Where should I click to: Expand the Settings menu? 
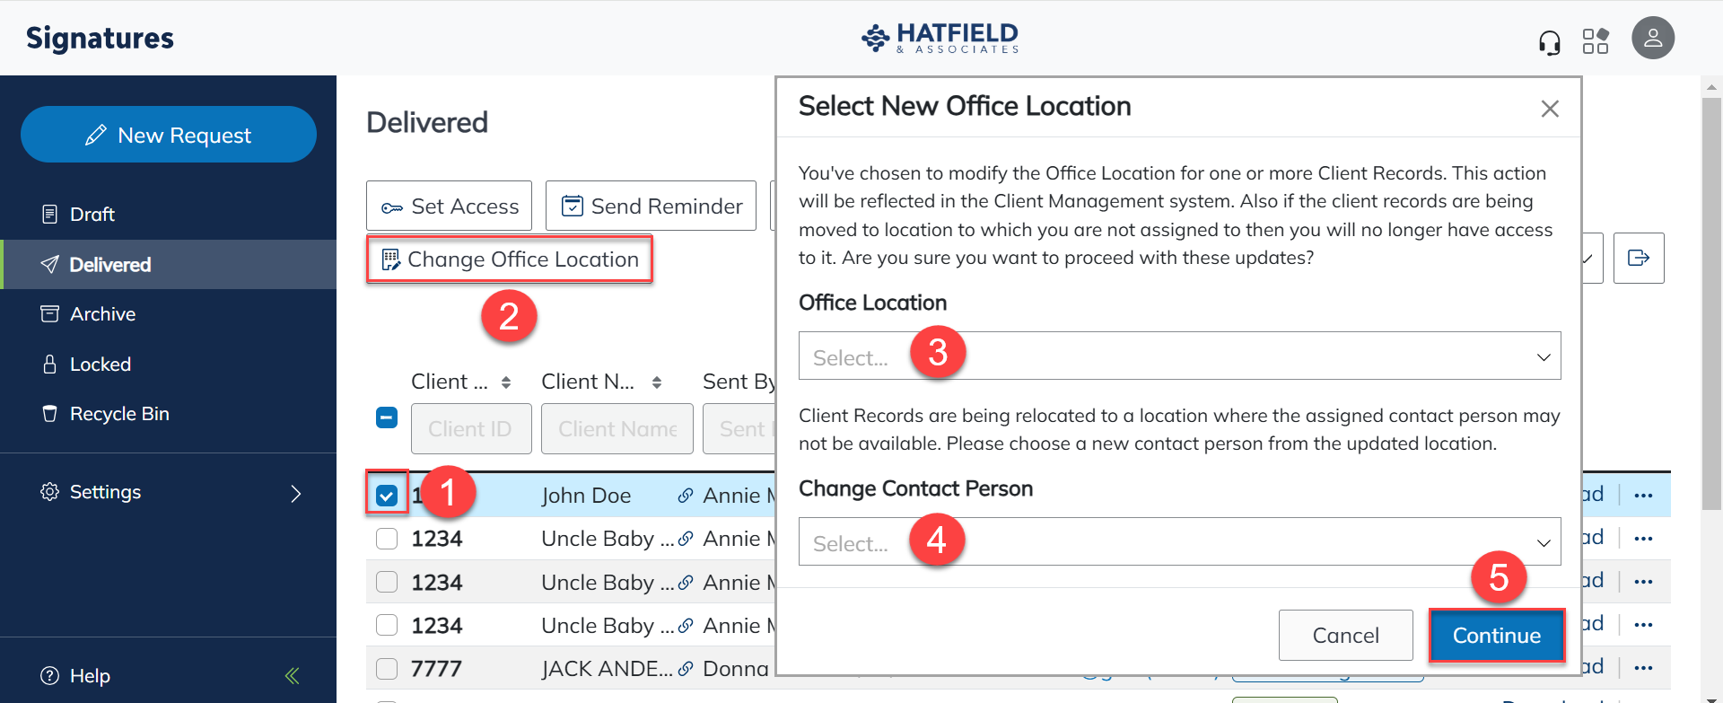pyautogui.click(x=169, y=492)
